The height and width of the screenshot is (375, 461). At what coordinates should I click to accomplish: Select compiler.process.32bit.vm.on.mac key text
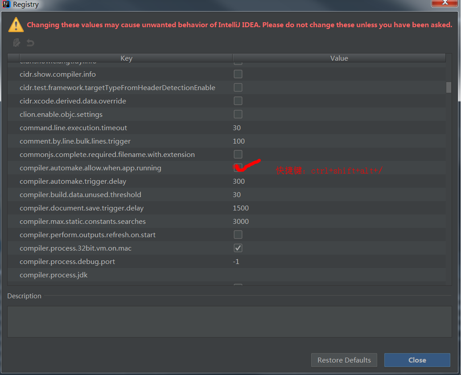75,248
